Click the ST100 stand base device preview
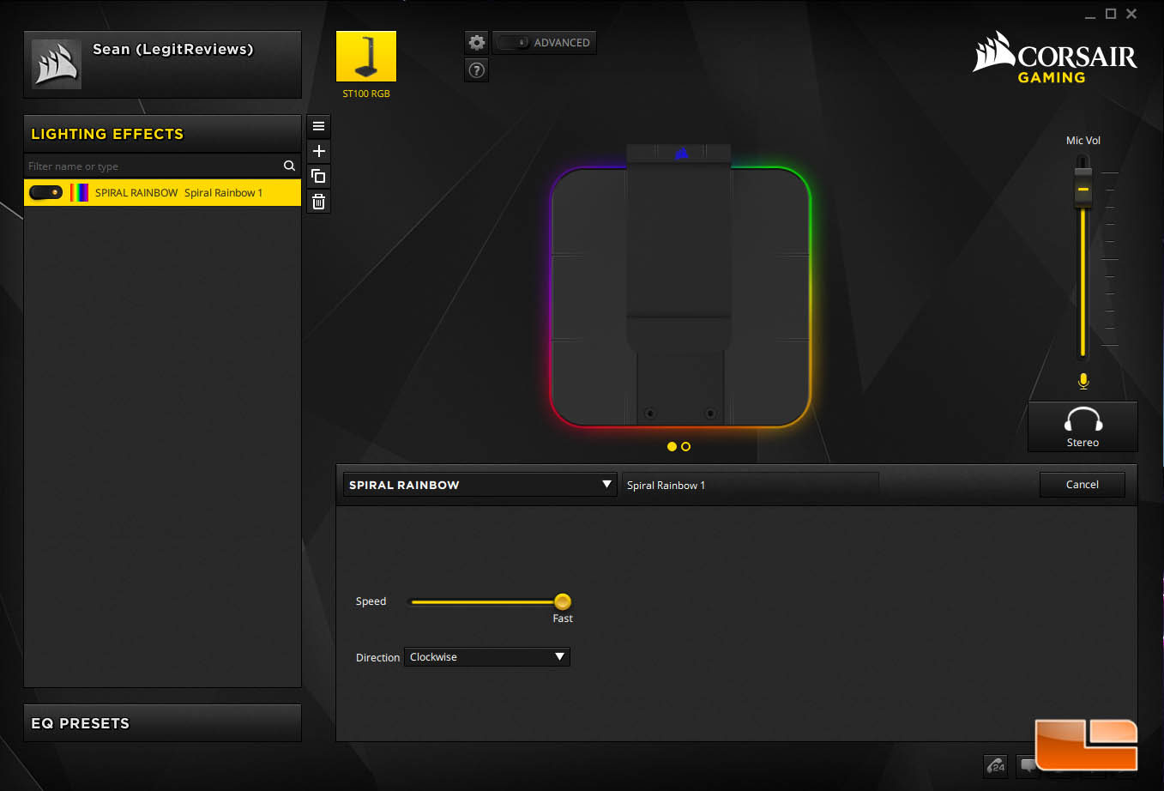1164x791 pixels. [x=681, y=296]
